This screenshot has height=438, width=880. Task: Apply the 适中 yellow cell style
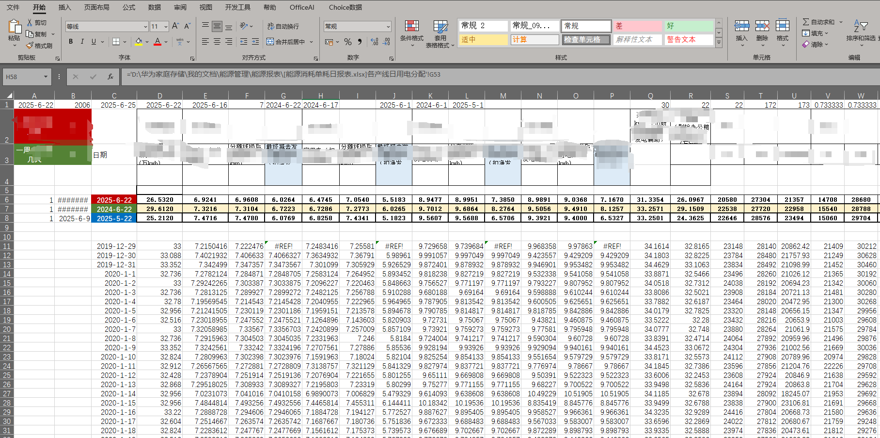click(x=483, y=39)
